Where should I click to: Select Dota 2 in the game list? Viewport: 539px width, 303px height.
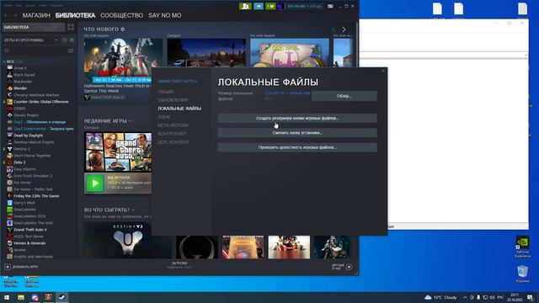tap(19, 162)
